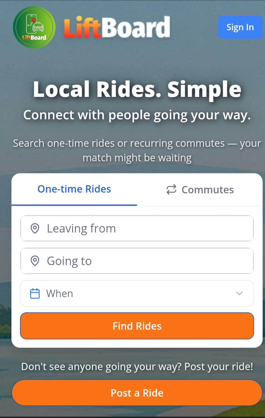Image resolution: width=265 pixels, height=418 pixels.
Task: Focus the Going to text box
Action: 137,261
